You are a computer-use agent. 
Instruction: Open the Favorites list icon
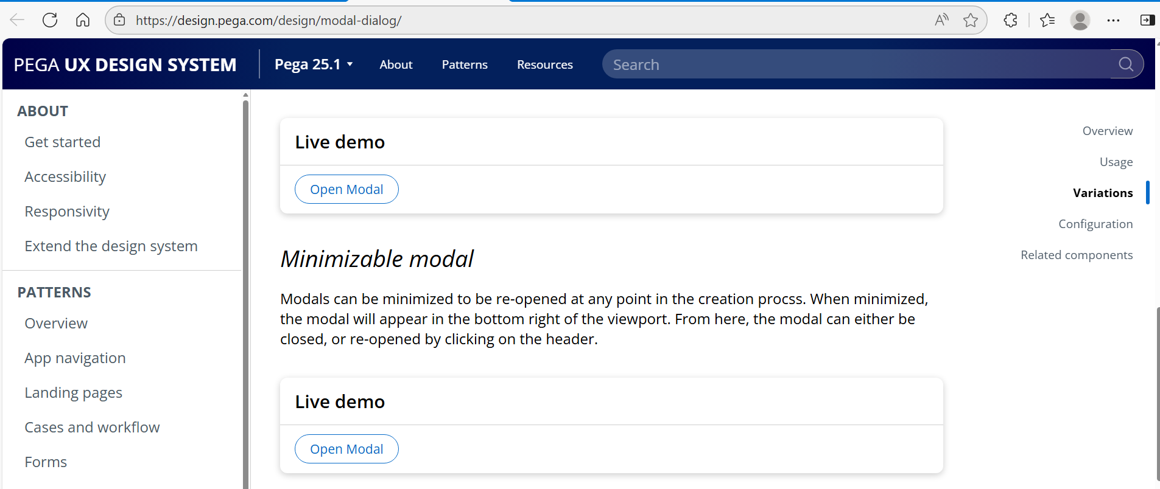point(1047,20)
